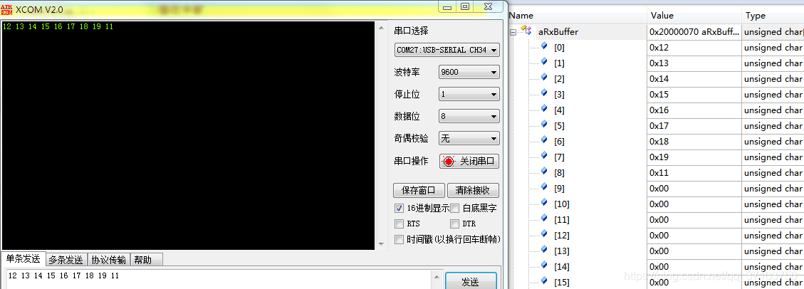Click the 0x19 value of element [7]

[694, 157]
